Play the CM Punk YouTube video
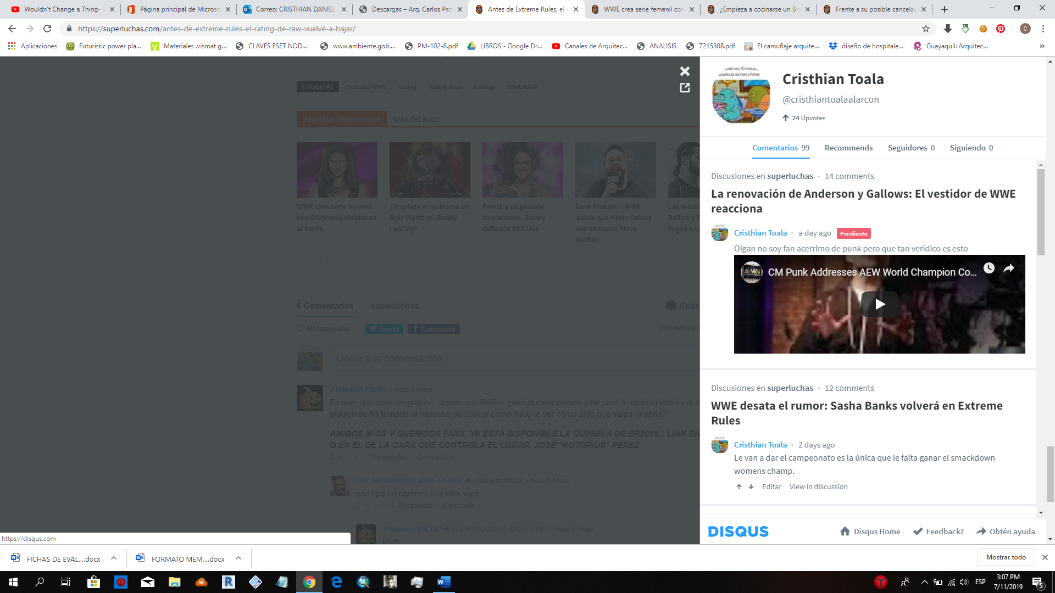Viewport: 1055px width, 593px height. point(880,304)
